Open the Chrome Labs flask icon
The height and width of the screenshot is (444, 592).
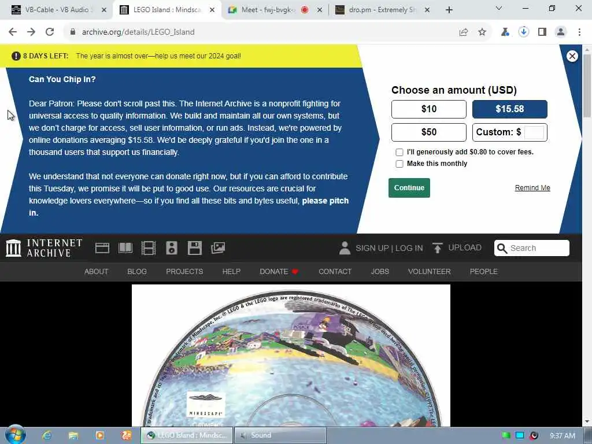pyautogui.click(x=505, y=32)
